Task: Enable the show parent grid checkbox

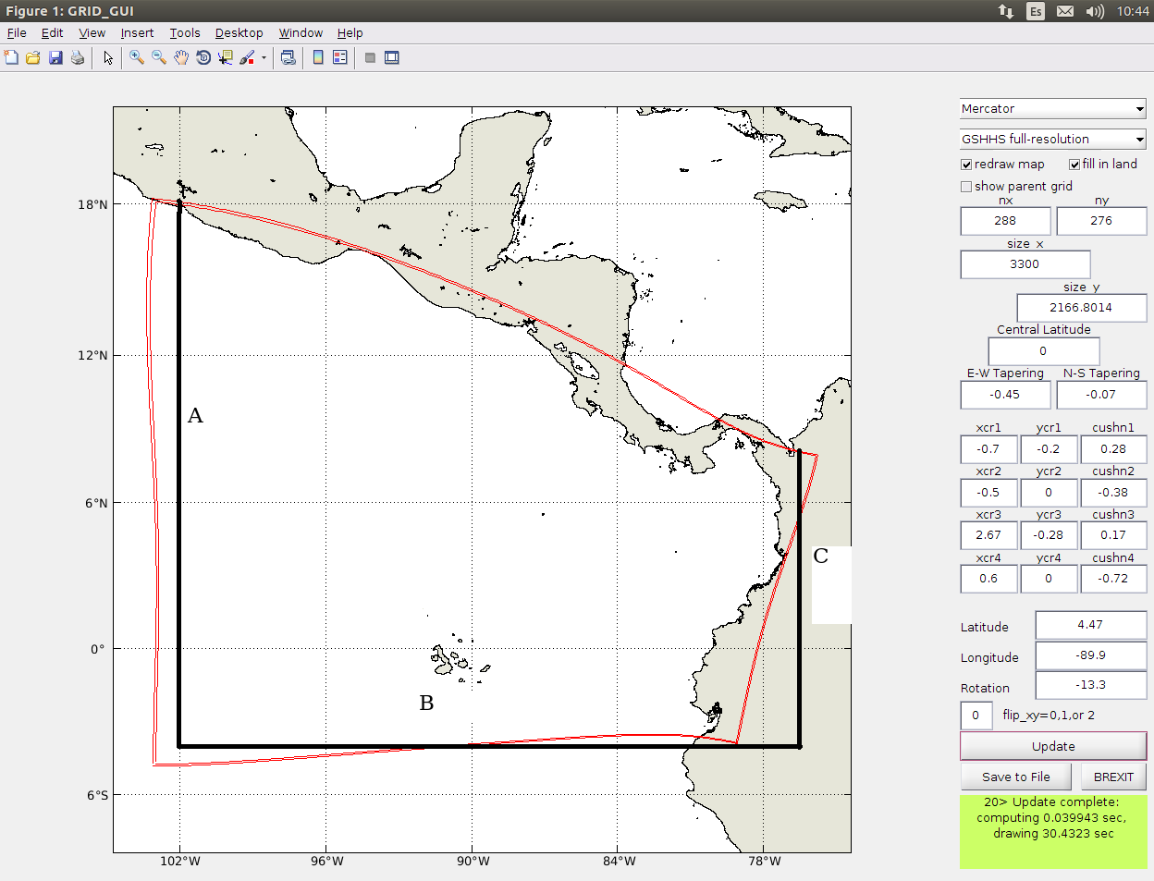Action: click(x=966, y=187)
